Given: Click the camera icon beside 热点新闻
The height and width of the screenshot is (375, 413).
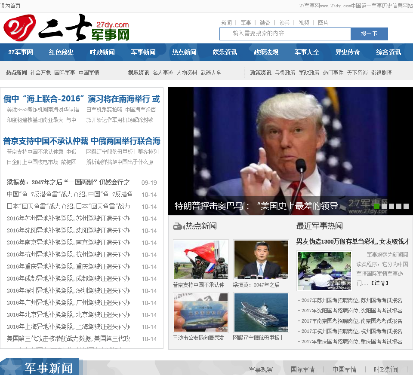Looking at the screenshot, I should pyautogui.click(x=179, y=226).
